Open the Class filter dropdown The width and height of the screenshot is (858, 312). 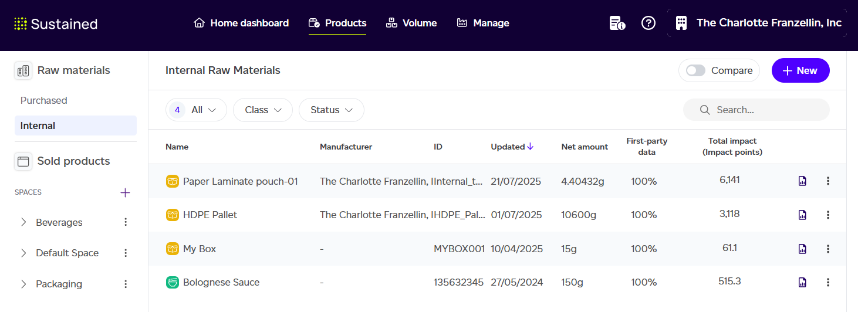(263, 110)
